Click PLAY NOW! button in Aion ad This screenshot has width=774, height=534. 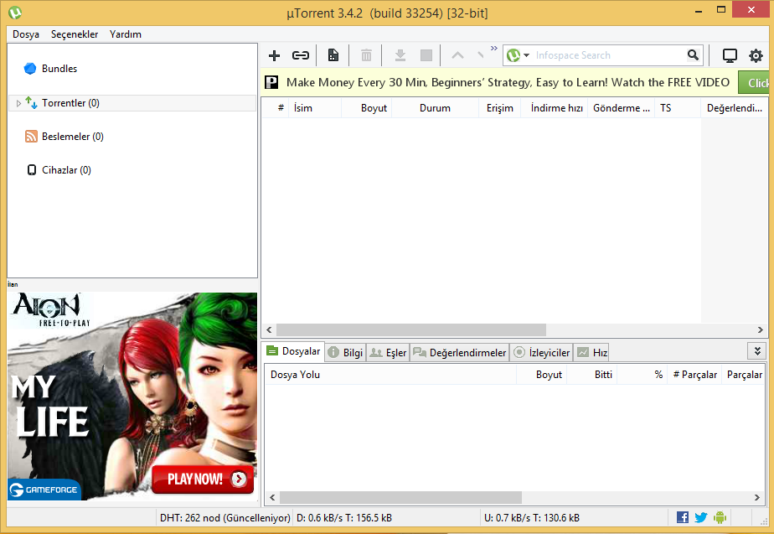pos(202,479)
